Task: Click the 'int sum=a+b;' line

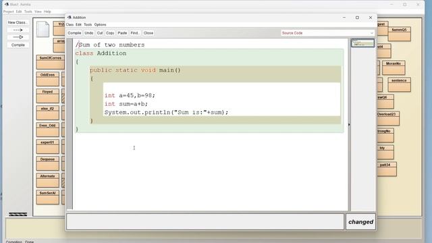Action: [126, 104]
